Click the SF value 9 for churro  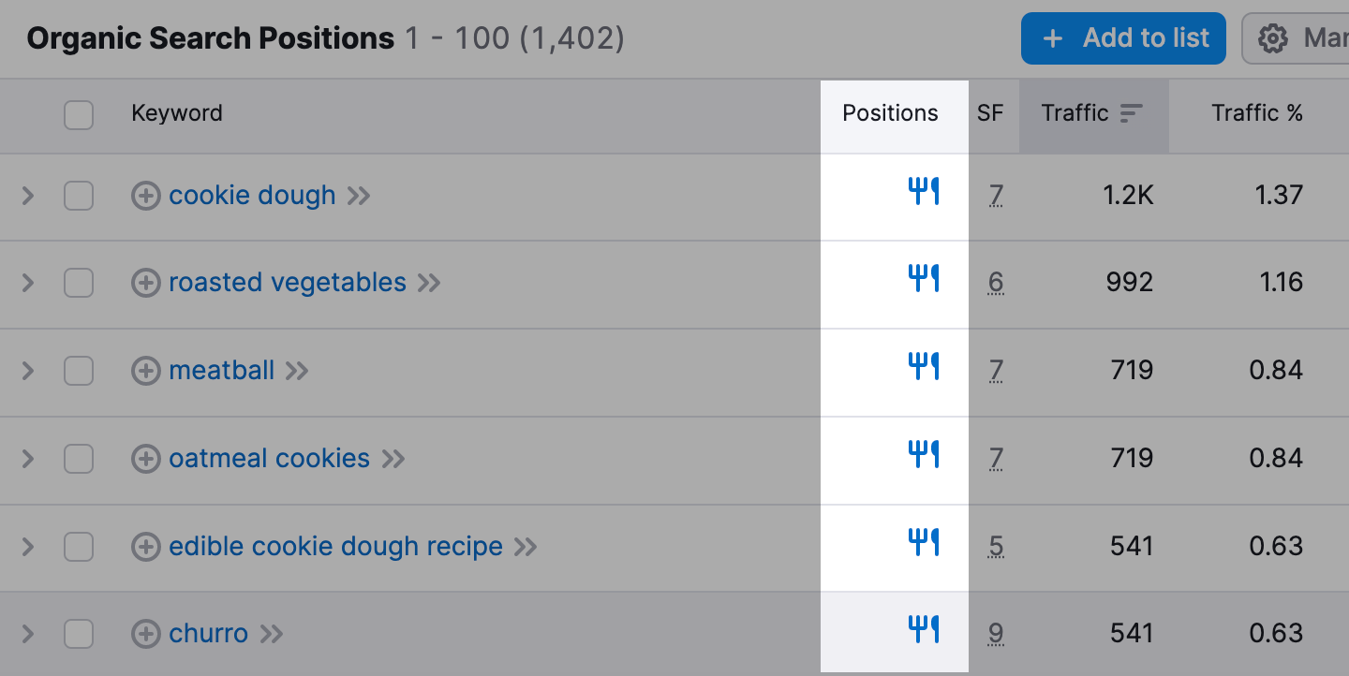pyautogui.click(x=996, y=634)
